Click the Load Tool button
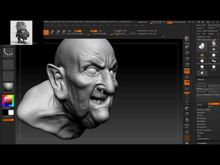This screenshot has width=220, height=165. click(x=201, y=25)
